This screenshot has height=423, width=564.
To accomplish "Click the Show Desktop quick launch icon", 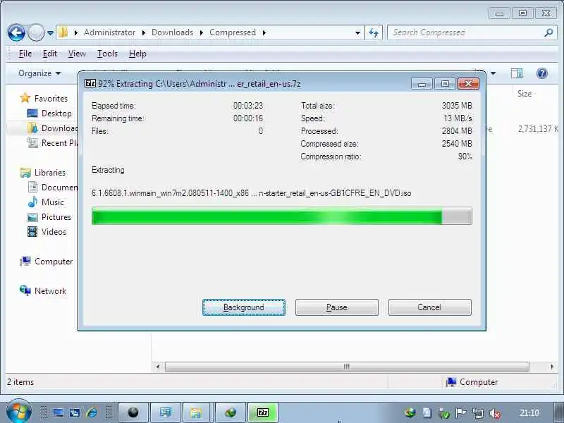I will [59, 412].
